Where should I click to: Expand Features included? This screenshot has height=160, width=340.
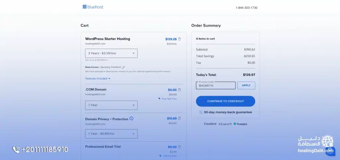pos(98,78)
